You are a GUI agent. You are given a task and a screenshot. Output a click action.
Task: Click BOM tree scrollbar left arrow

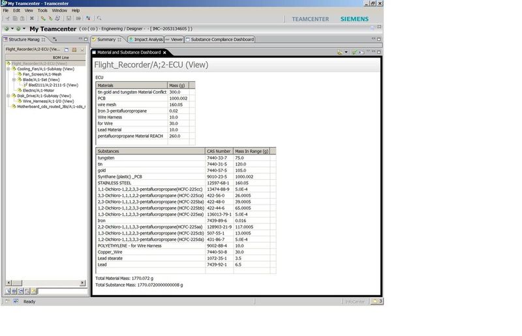8,283
